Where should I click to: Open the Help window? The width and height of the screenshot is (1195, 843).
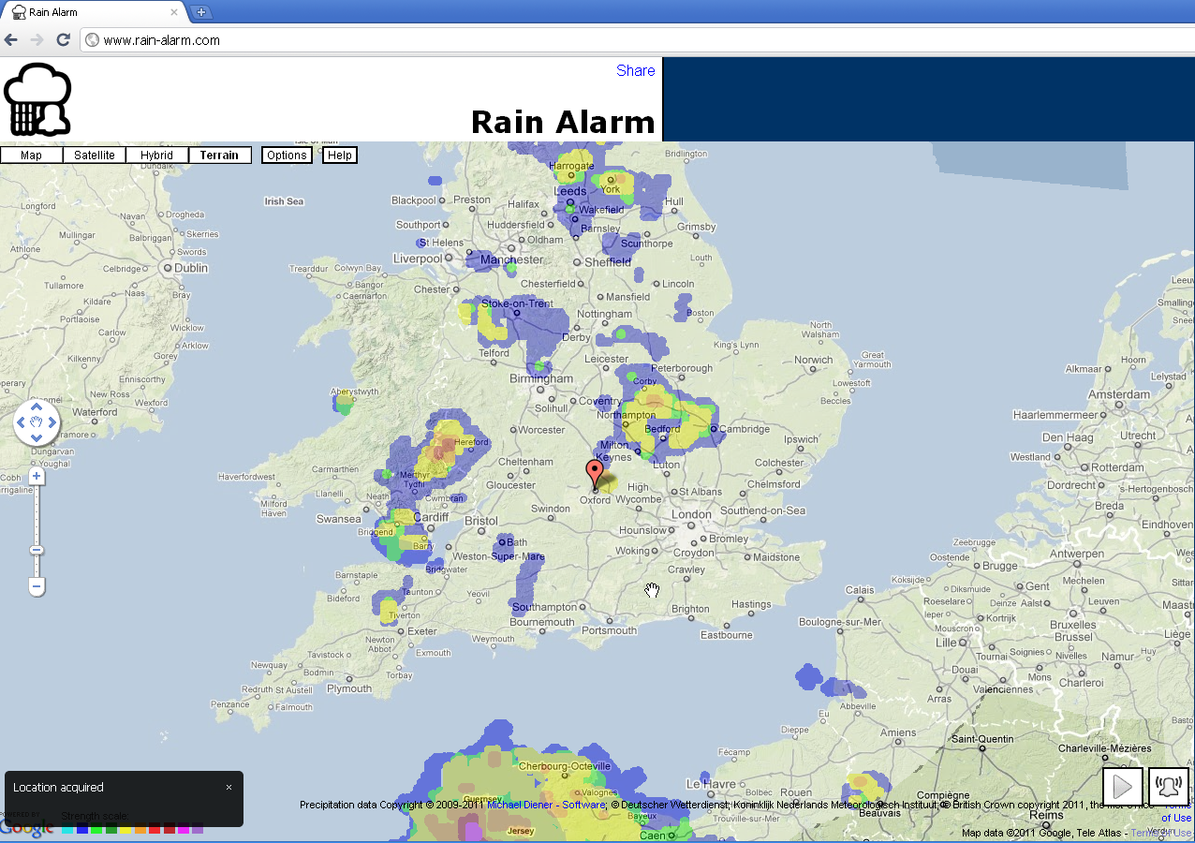pyautogui.click(x=339, y=155)
